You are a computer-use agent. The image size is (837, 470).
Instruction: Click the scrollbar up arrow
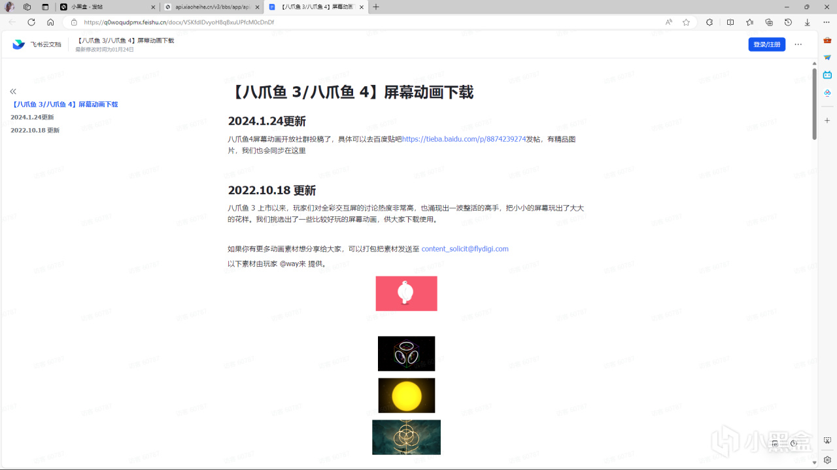coord(814,63)
